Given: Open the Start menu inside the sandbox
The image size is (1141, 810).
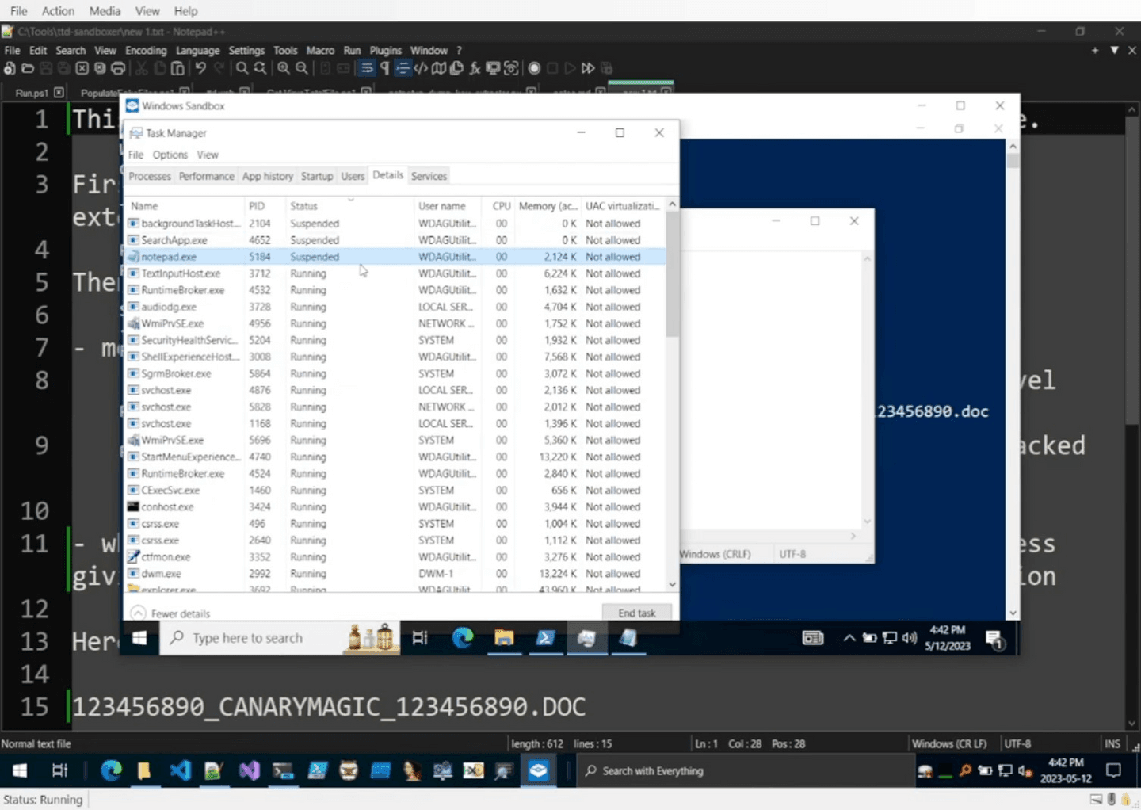Looking at the screenshot, I should (x=140, y=637).
